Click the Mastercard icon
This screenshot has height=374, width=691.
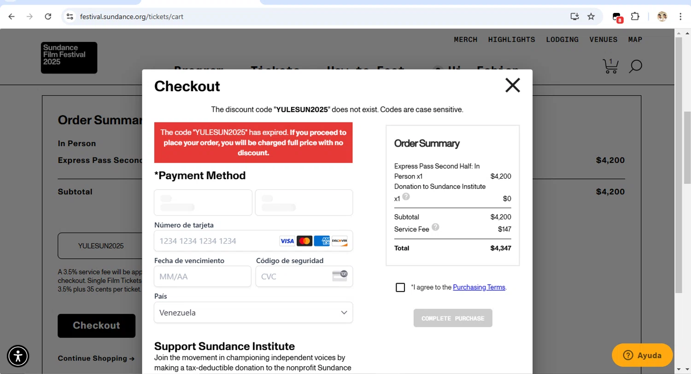(305, 241)
